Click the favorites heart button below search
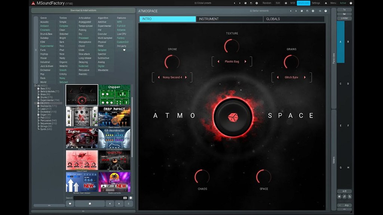This screenshot has width=383, height=215. [70, 203]
